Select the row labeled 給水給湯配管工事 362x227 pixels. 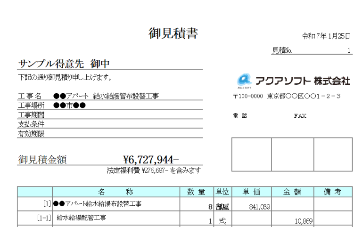[81, 218]
